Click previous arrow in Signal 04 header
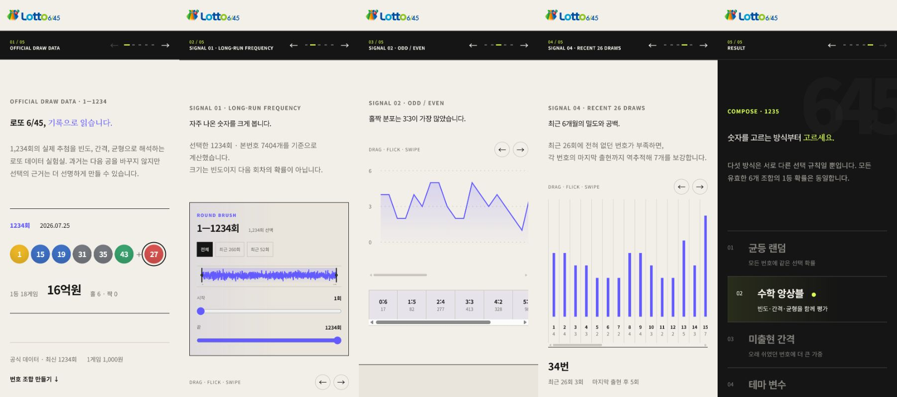 tap(652, 45)
